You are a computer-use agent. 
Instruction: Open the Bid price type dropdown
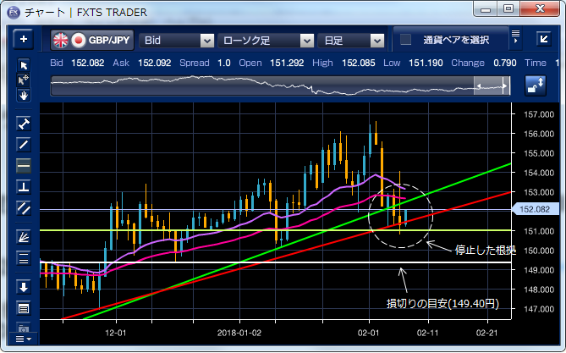click(x=177, y=41)
